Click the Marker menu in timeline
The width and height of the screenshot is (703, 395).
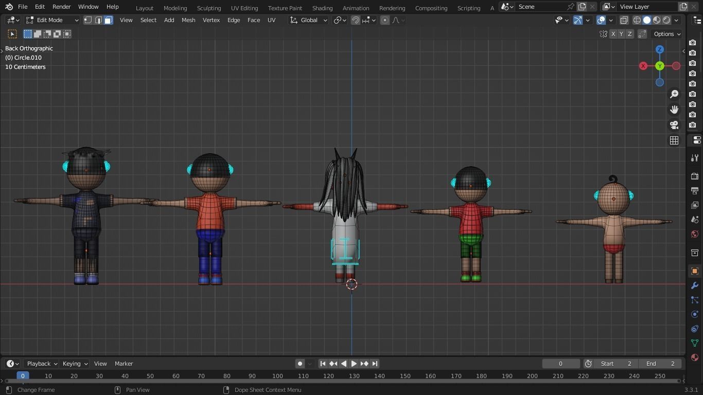[124, 364]
